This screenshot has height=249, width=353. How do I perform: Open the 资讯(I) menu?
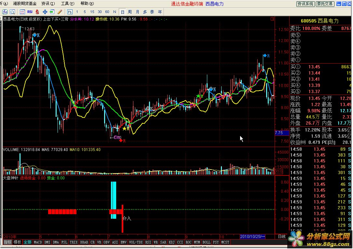(x=48, y=4)
